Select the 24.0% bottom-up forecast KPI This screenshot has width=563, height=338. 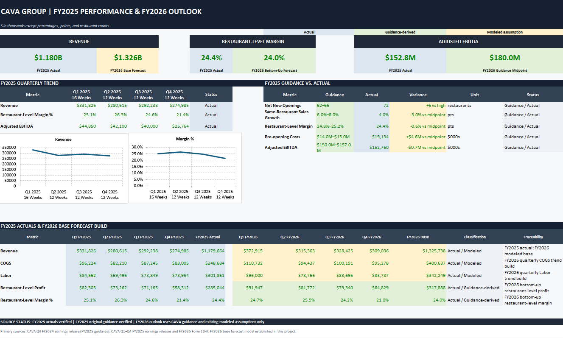(x=274, y=58)
